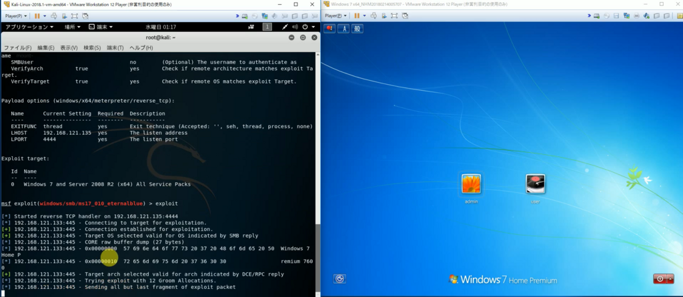Viewport: 683px width, 297px height.
Task: Open the Player(P) menu in the Kali VM window
Action: (x=16, y=16)
